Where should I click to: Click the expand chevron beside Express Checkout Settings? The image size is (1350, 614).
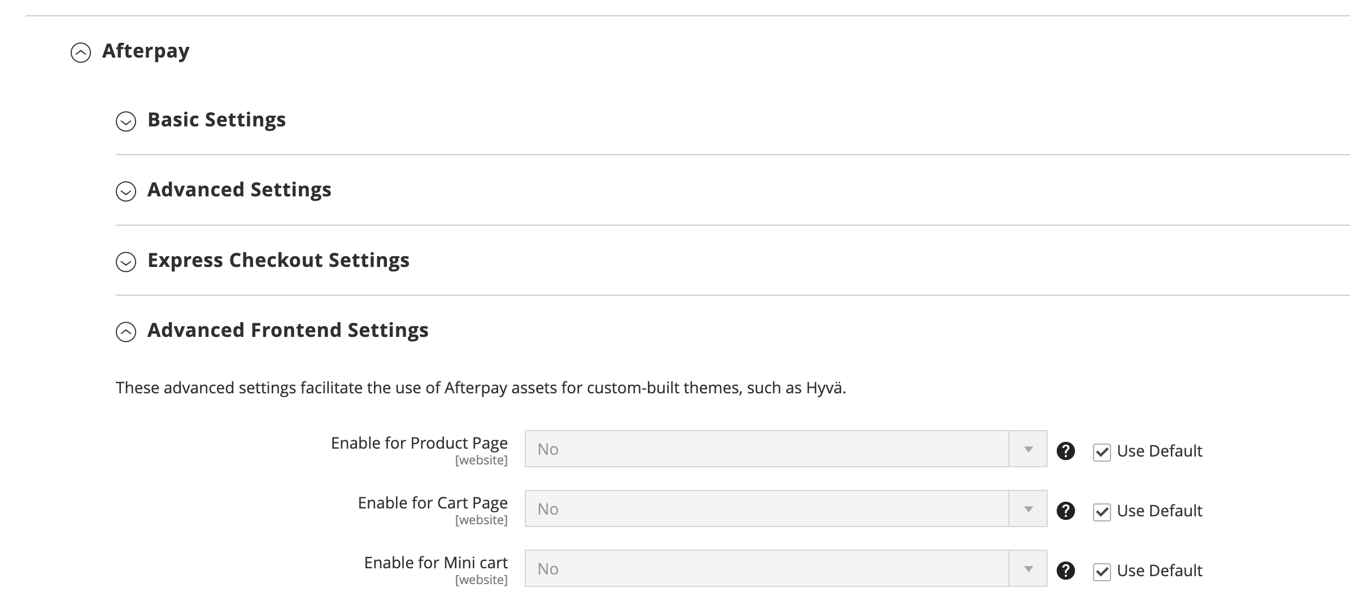(x=127, y=261)
